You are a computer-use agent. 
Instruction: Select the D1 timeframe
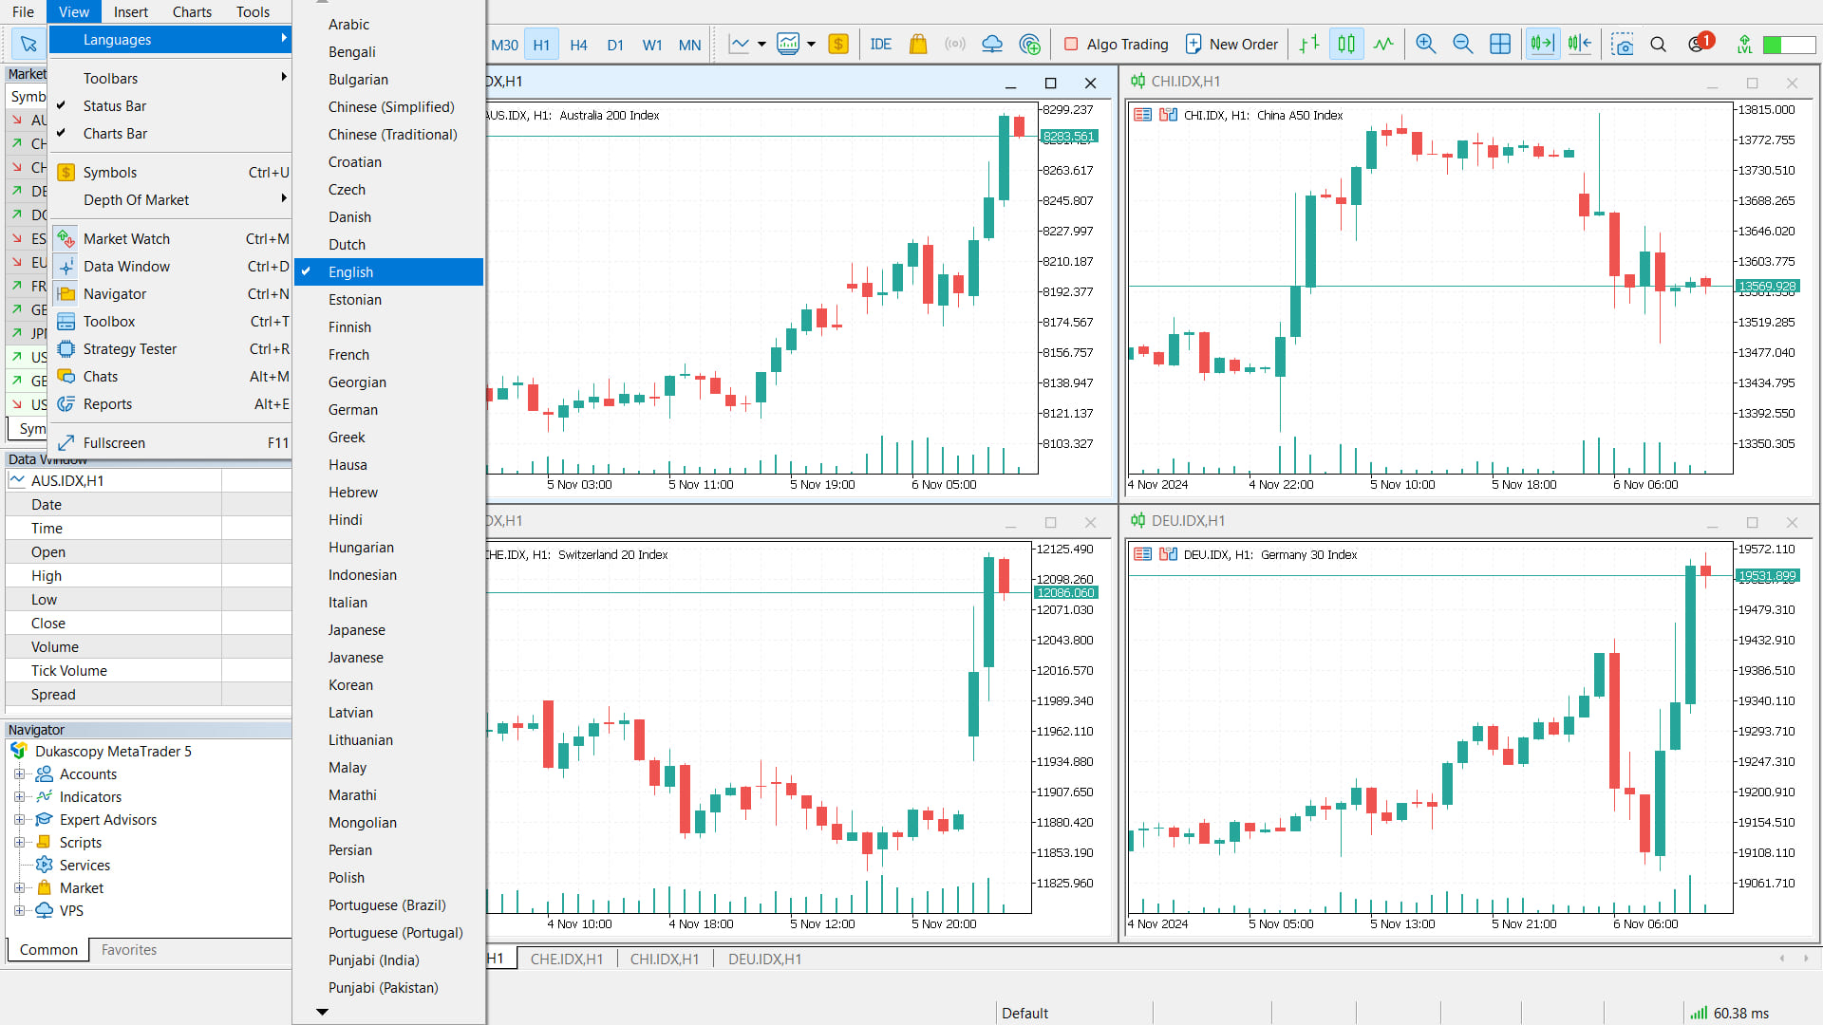pos(615,45)
